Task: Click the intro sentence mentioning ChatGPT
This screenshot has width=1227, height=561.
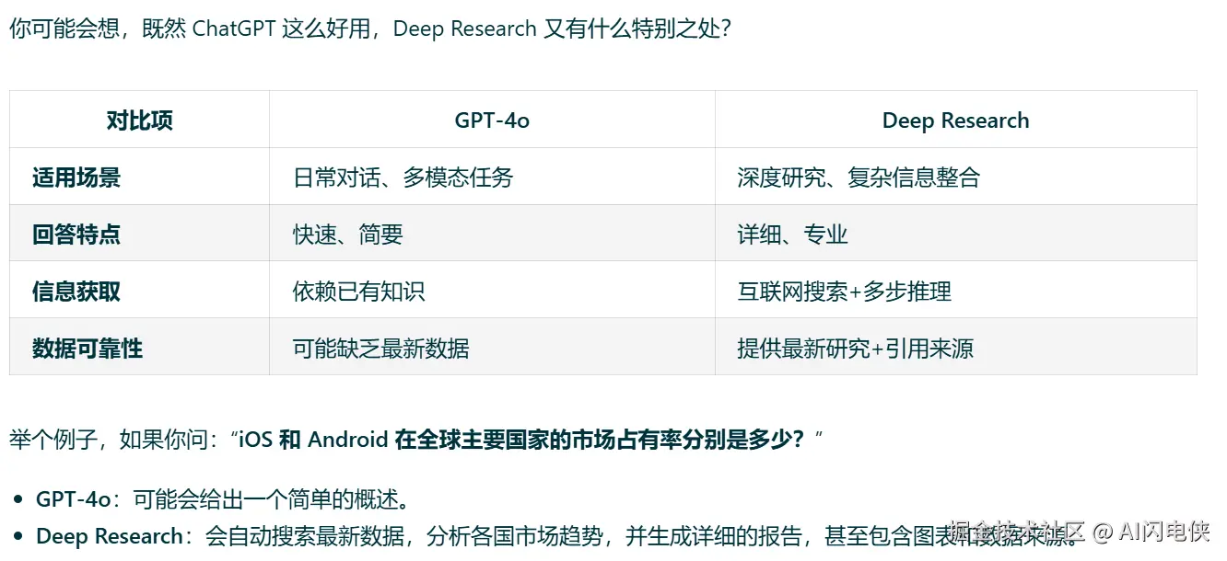Action: [370, 29]
